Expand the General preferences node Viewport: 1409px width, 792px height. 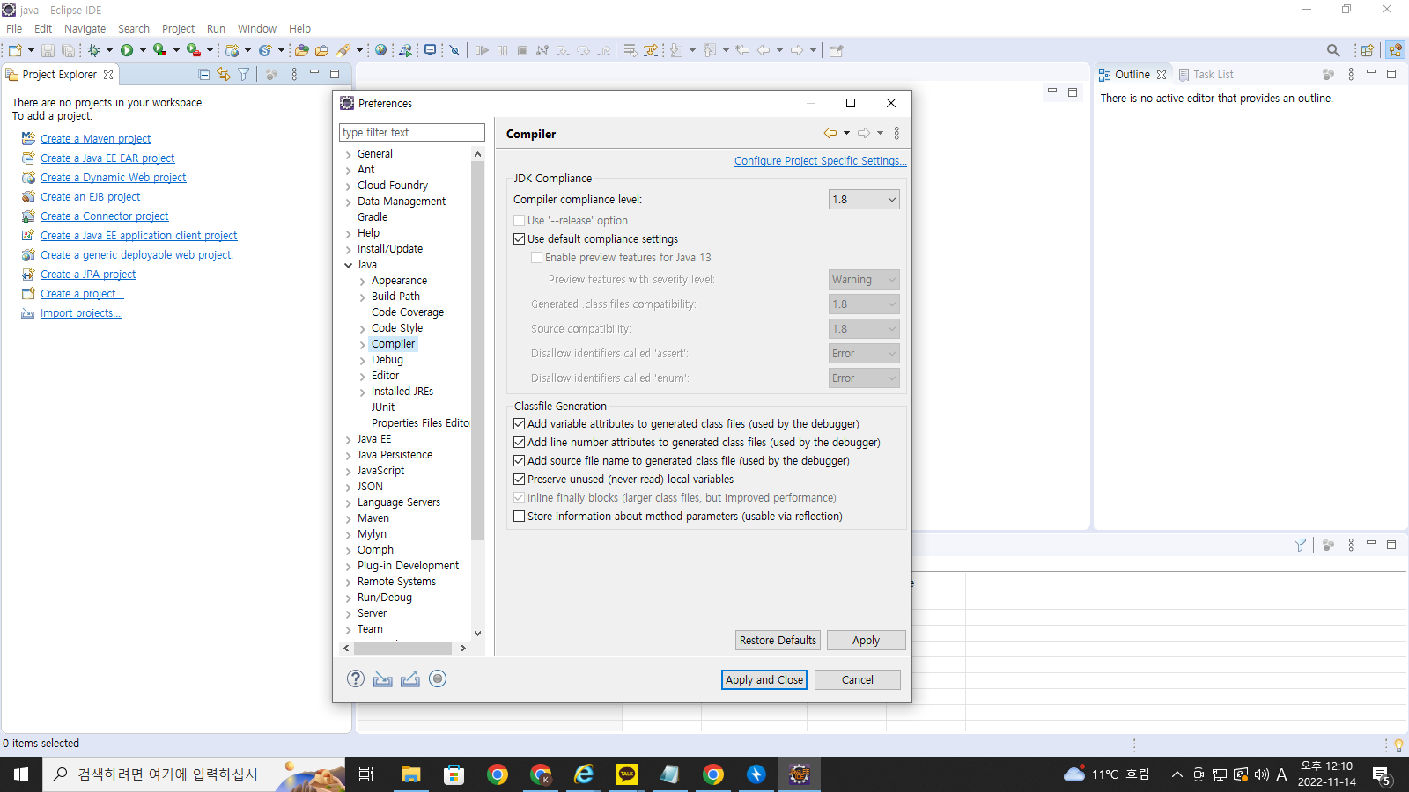[349, 155]
